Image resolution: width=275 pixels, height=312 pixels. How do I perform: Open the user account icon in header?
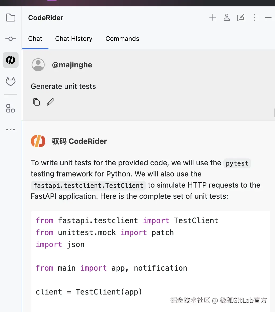tap(227, 18)
